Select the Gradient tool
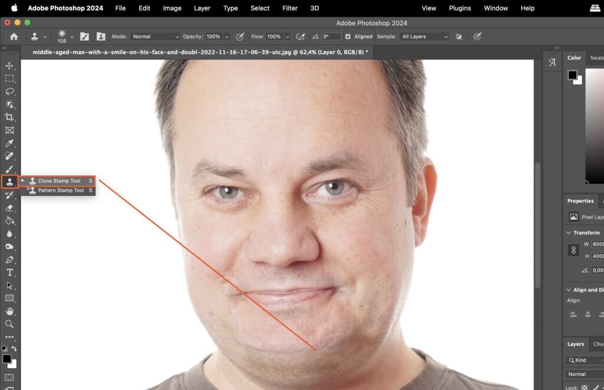The height and width of the screenshot is (390, 604). pyautogui.click(x=9, y=220)
